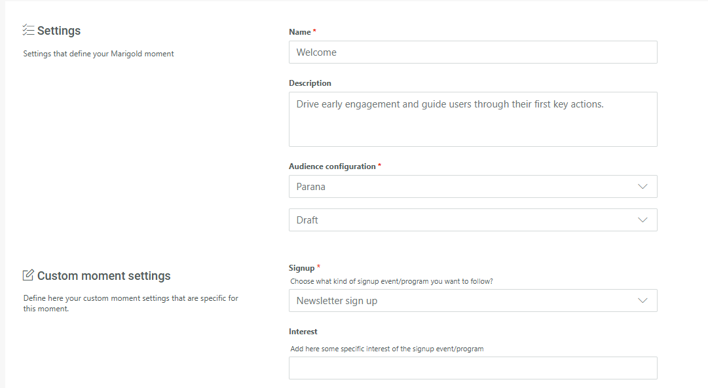Screen dimensions: 708x388
Task: Click the Settings section heading
Action: (59, 31)
